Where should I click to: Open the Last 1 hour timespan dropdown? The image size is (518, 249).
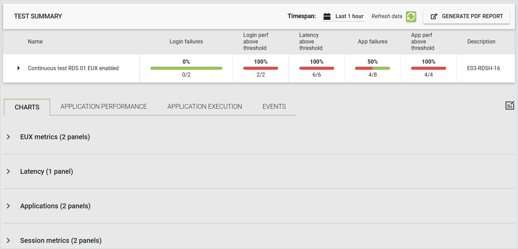click(343, 16)
